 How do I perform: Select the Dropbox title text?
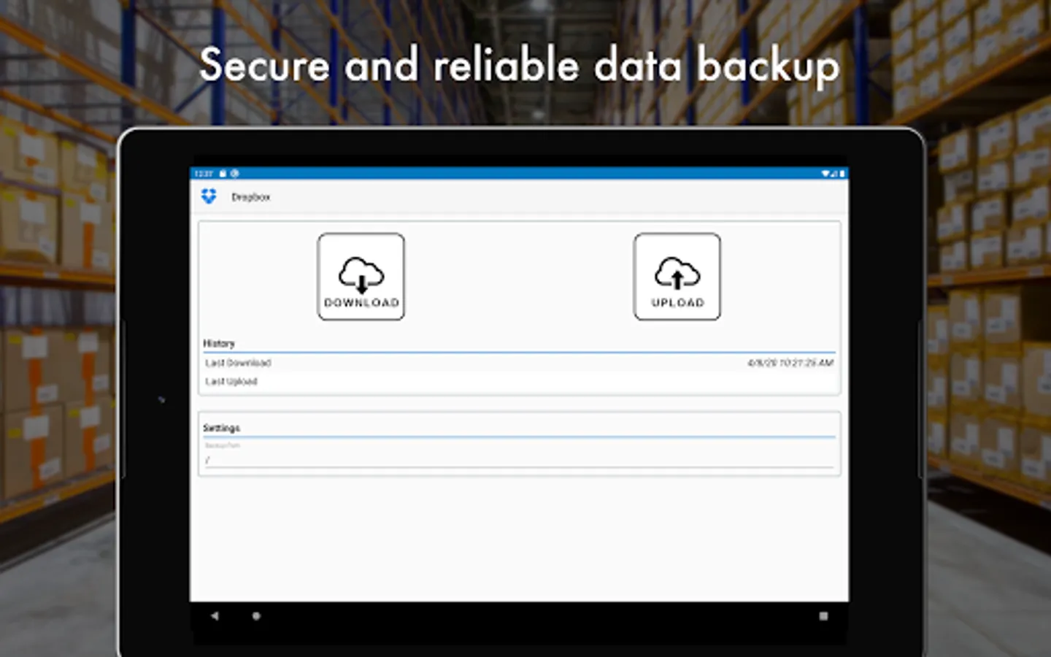[251, 197]
